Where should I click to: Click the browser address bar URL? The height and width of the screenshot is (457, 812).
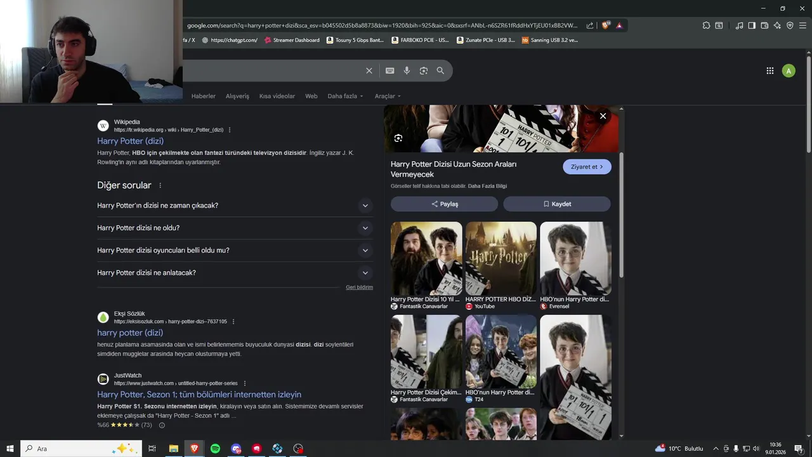click(x=383, y=25)
